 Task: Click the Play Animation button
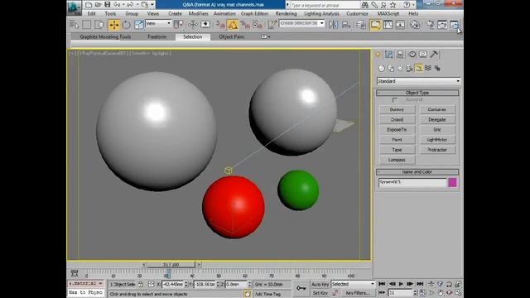pos(401,284)
